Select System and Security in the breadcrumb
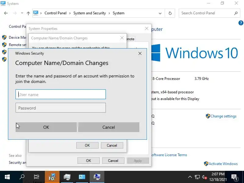244x183 pixels. pos(90,13)
